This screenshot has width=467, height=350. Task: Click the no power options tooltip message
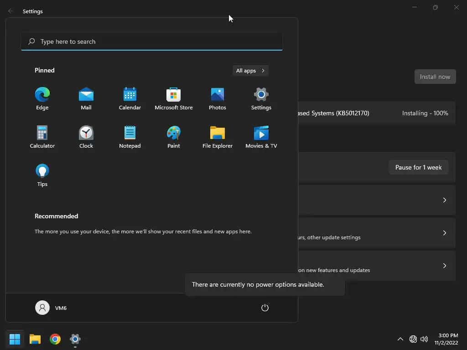[x=258, y=284]
